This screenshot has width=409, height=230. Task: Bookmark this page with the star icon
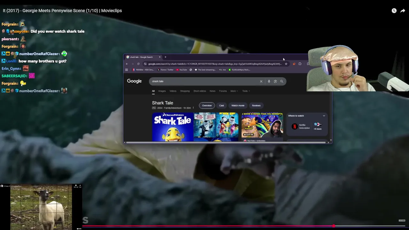[x=286, y=64]
